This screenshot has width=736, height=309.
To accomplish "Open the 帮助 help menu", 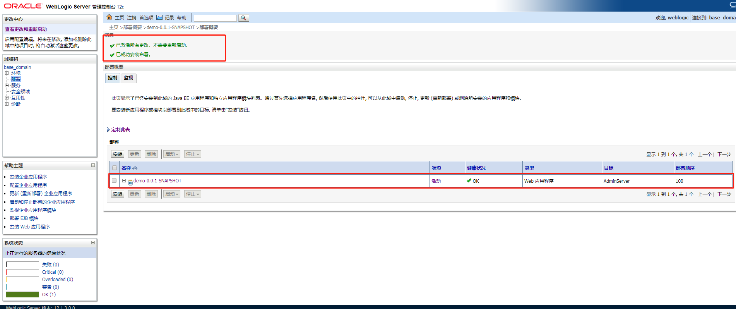I will point(182,18).
